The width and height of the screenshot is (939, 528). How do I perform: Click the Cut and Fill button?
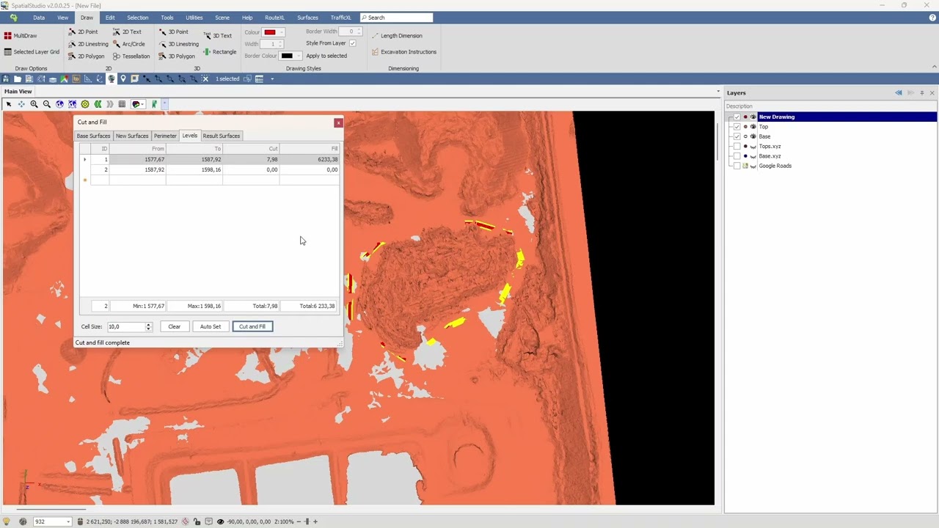point(252,326)
